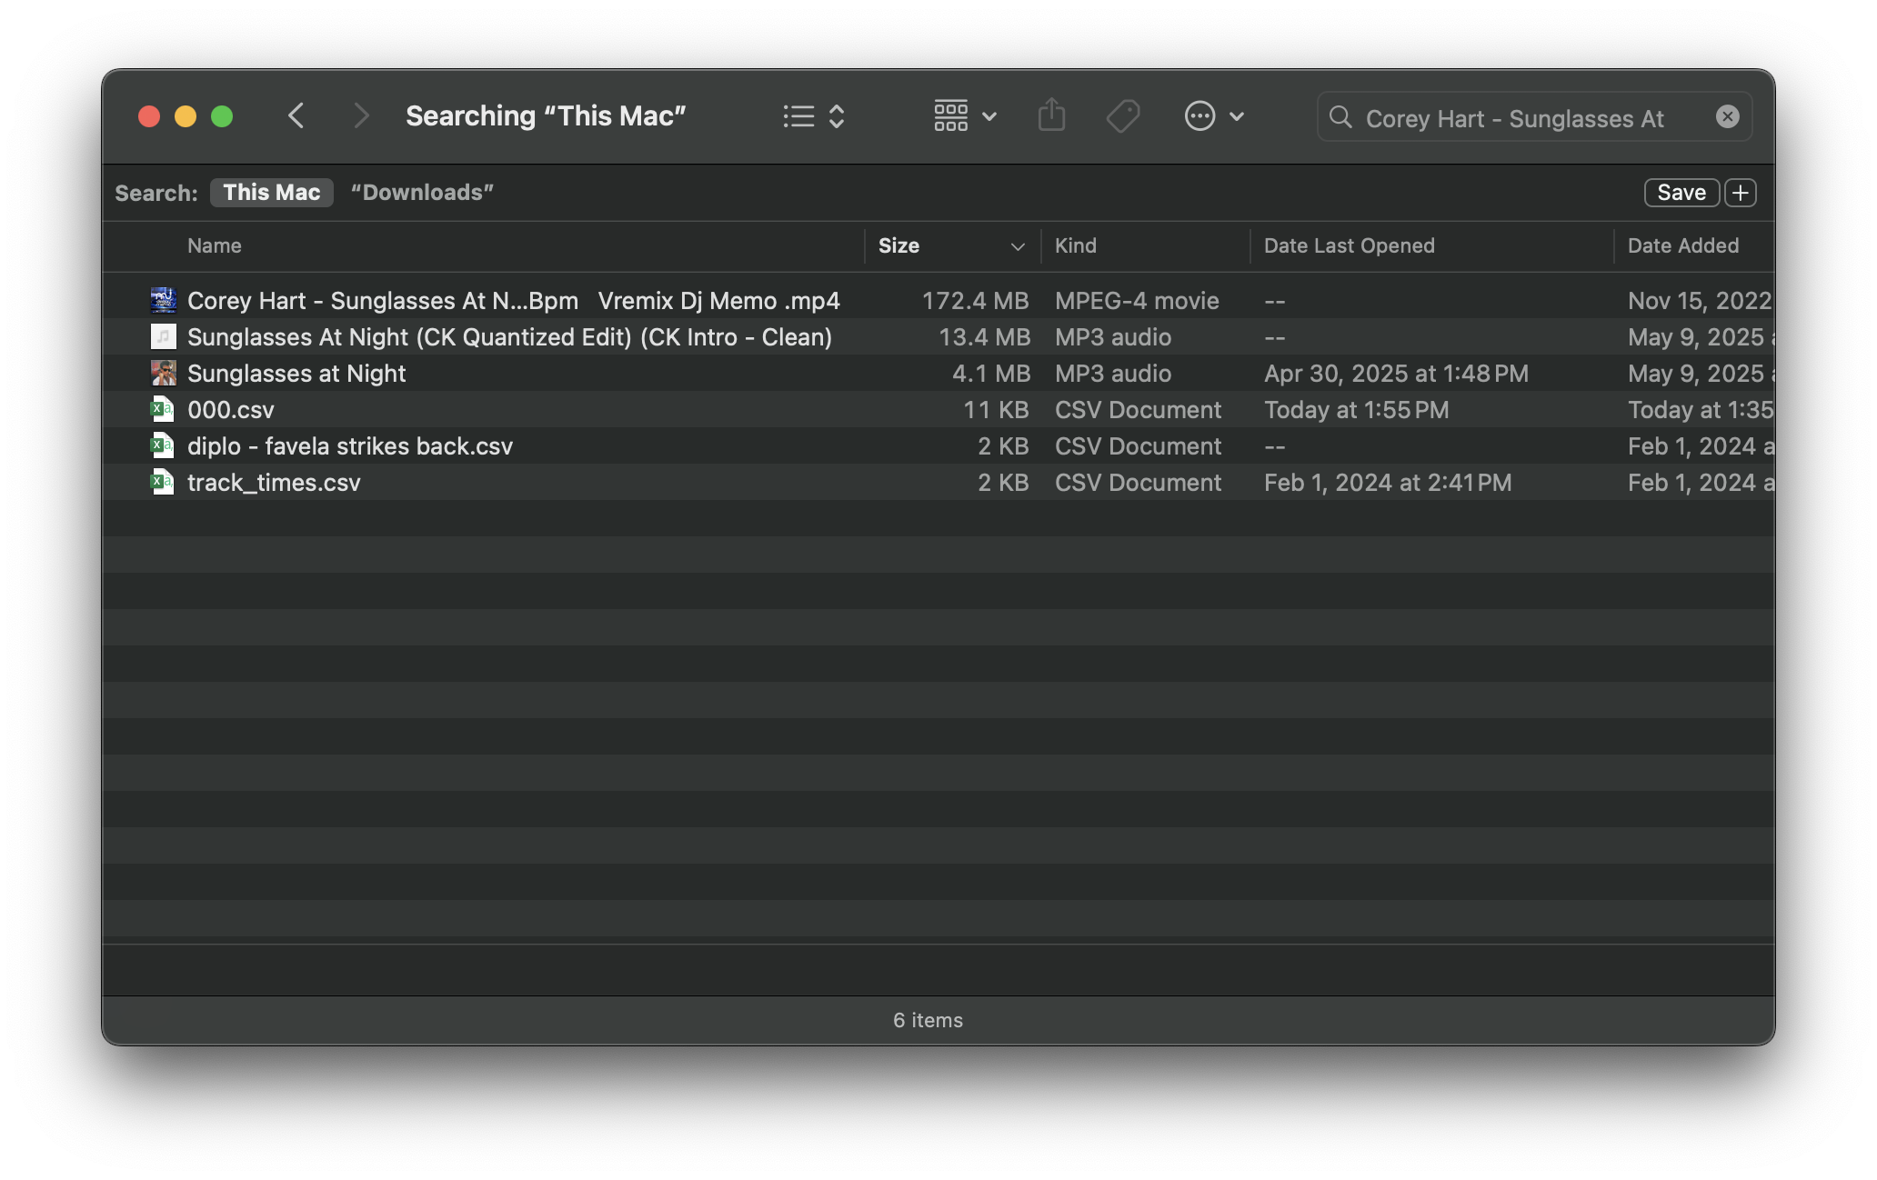Click Nov 15, 2022 date added cell
1877x1180 pixels.
[x=1700, y=301]
